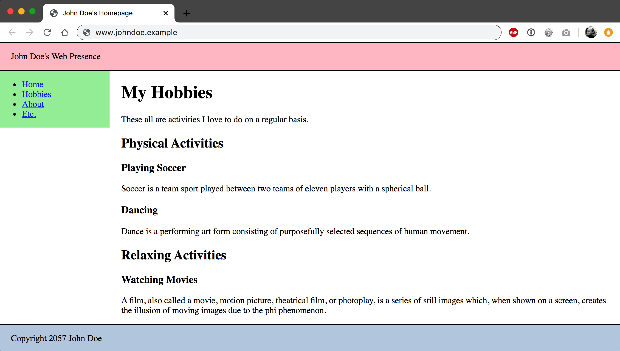Open a new browser tab

click(186, 13)
